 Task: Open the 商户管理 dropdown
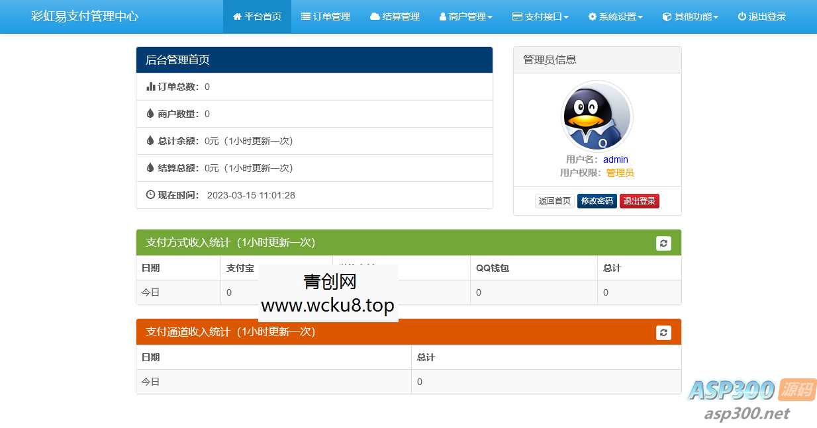click(x=465, y=17)
